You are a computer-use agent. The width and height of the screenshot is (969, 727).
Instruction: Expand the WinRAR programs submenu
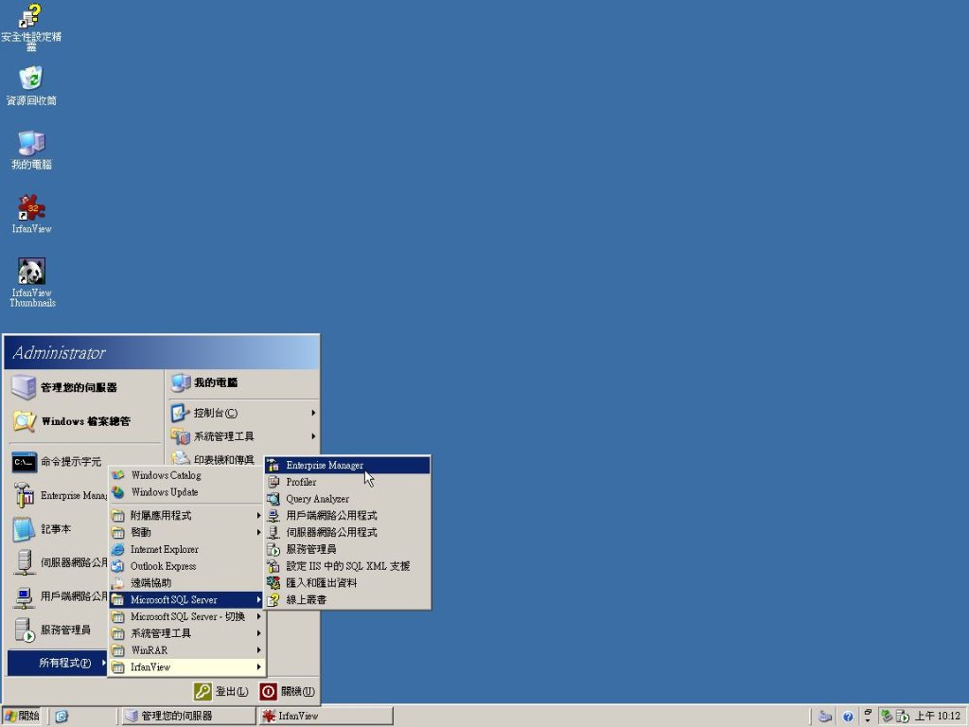coord(150,650)
